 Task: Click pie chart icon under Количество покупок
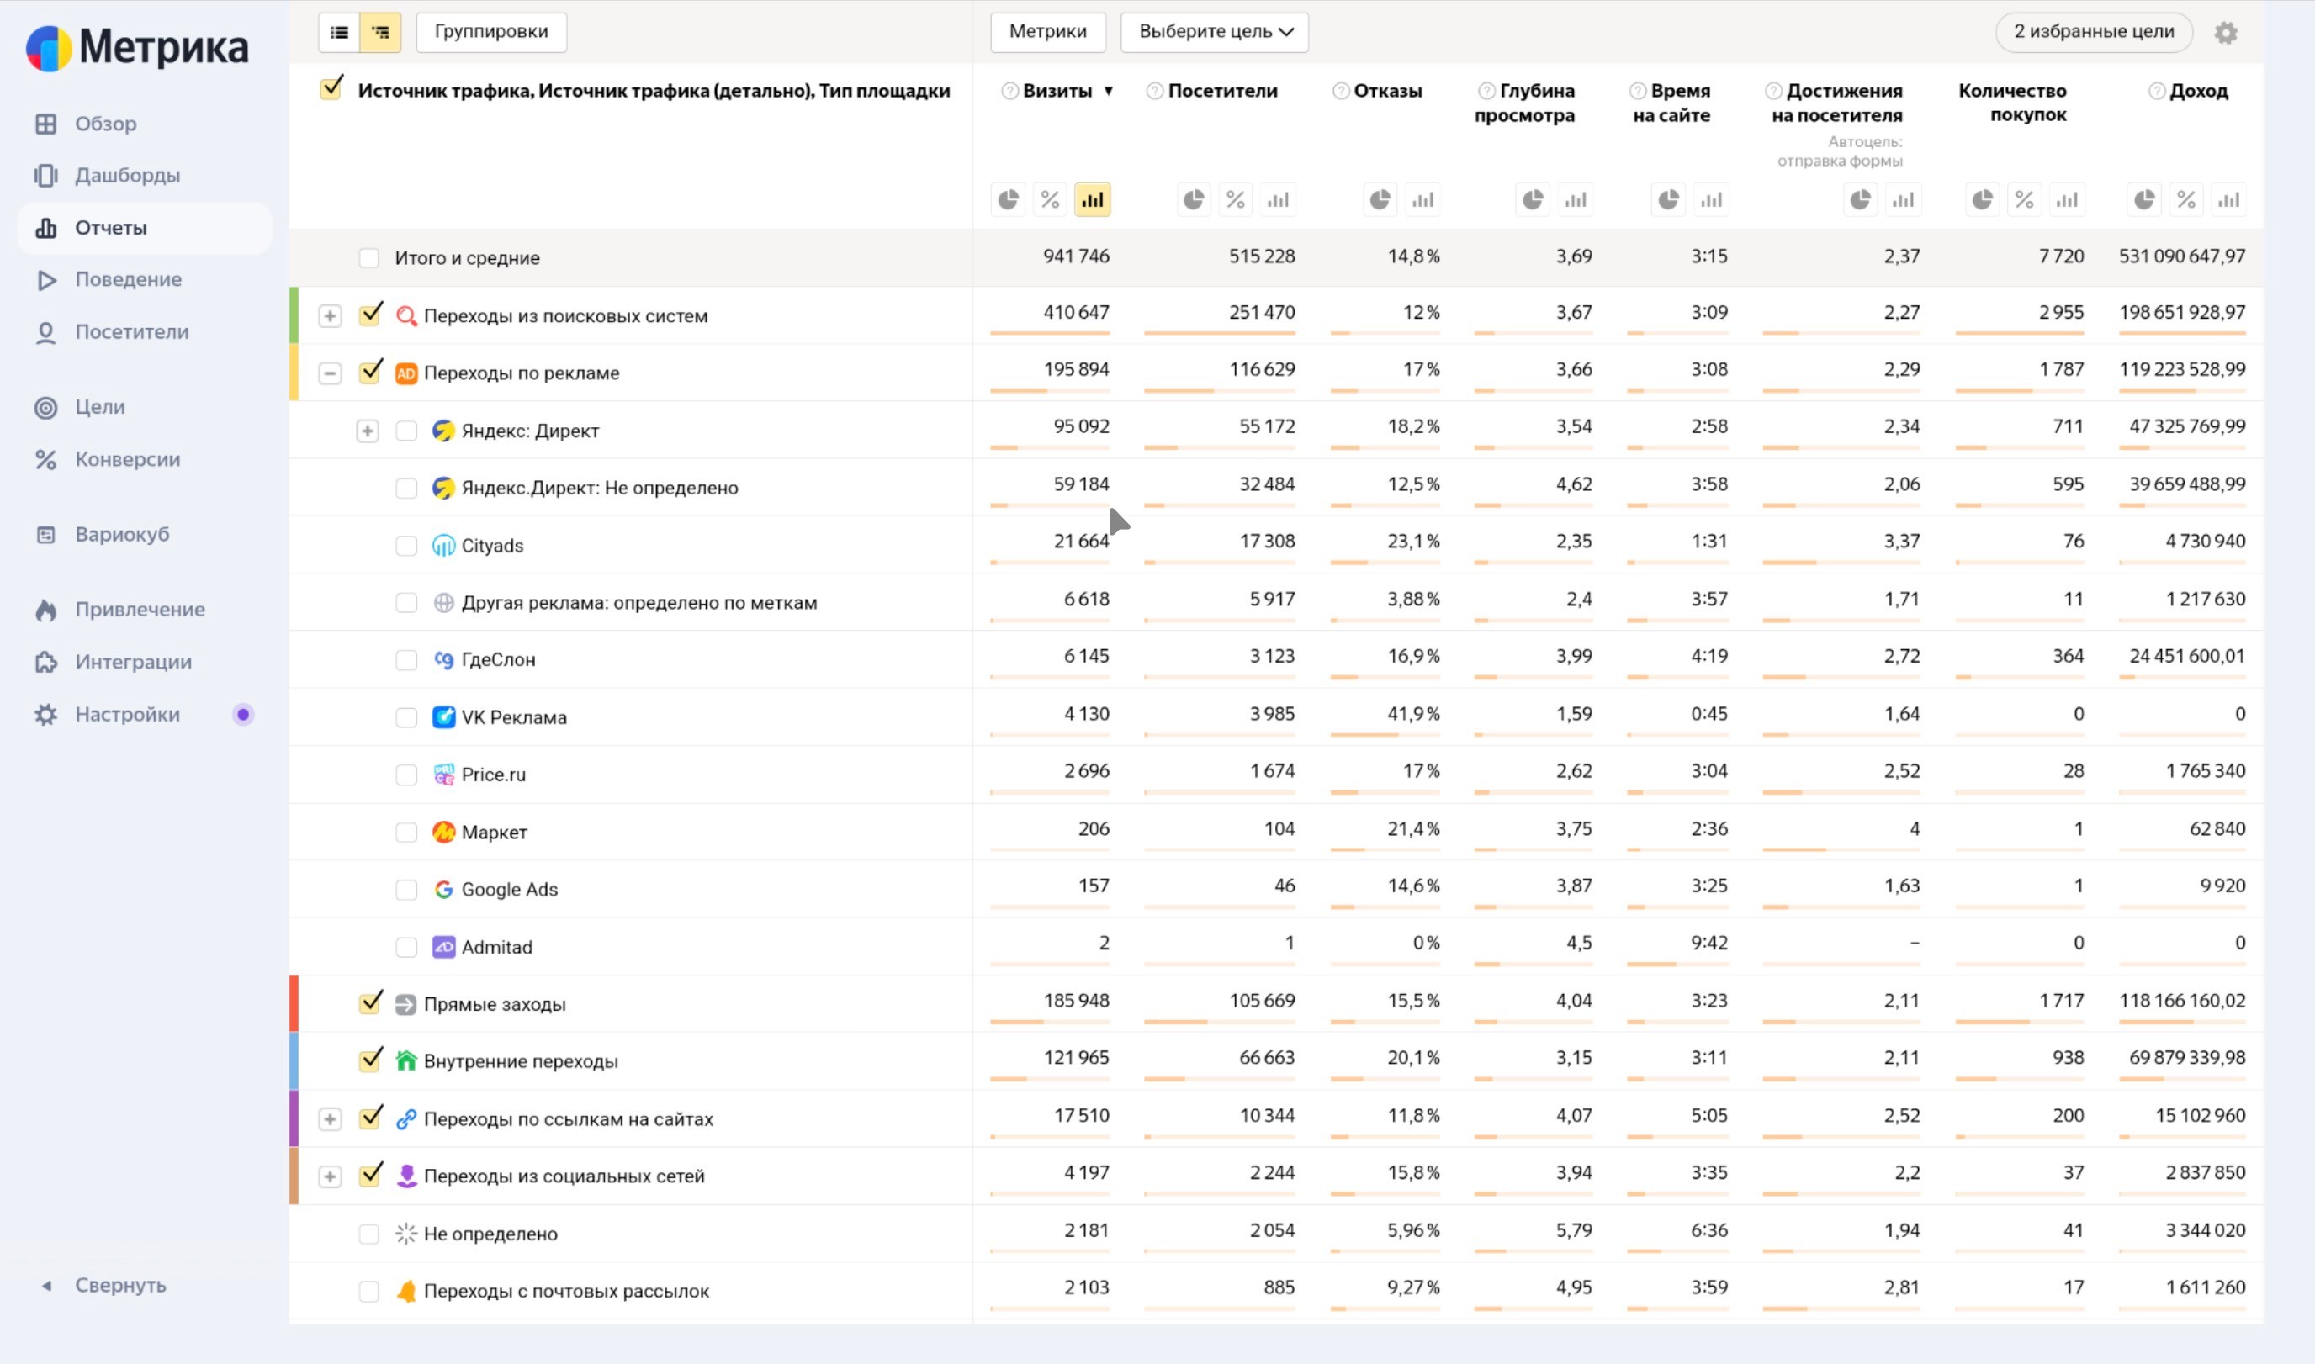click(1982, 199)
